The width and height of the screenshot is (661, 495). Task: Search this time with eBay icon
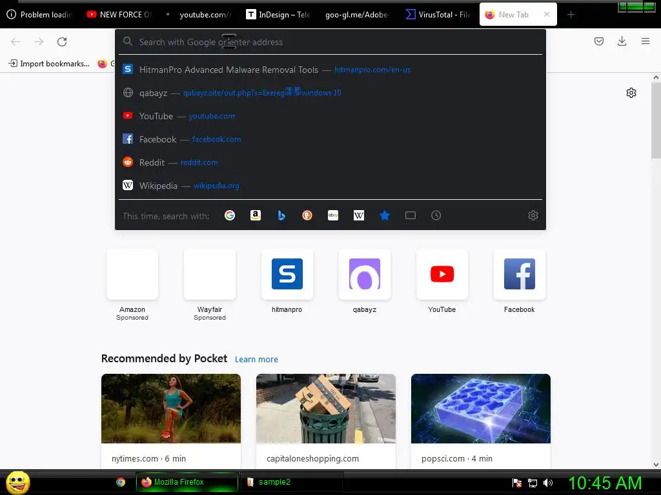click(333, 215)
